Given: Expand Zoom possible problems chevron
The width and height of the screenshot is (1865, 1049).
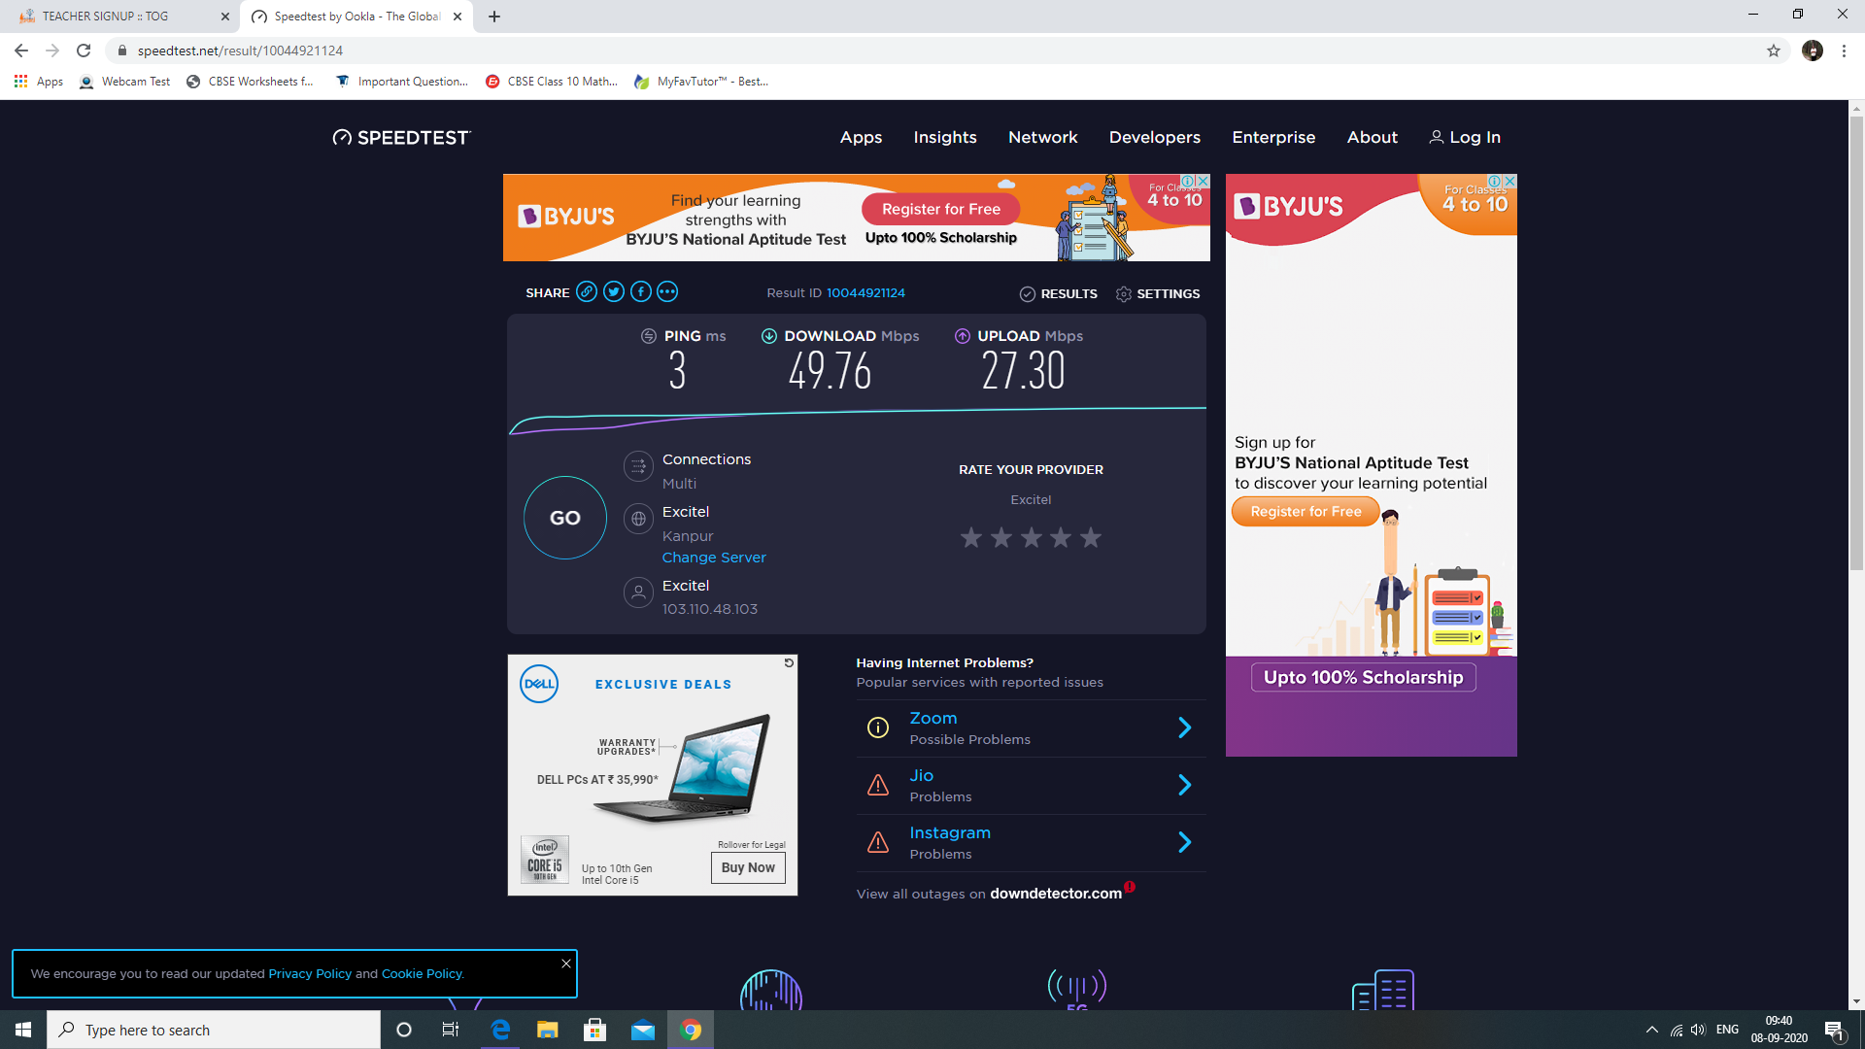Looking at the screenshot, I should [1184, 728].
